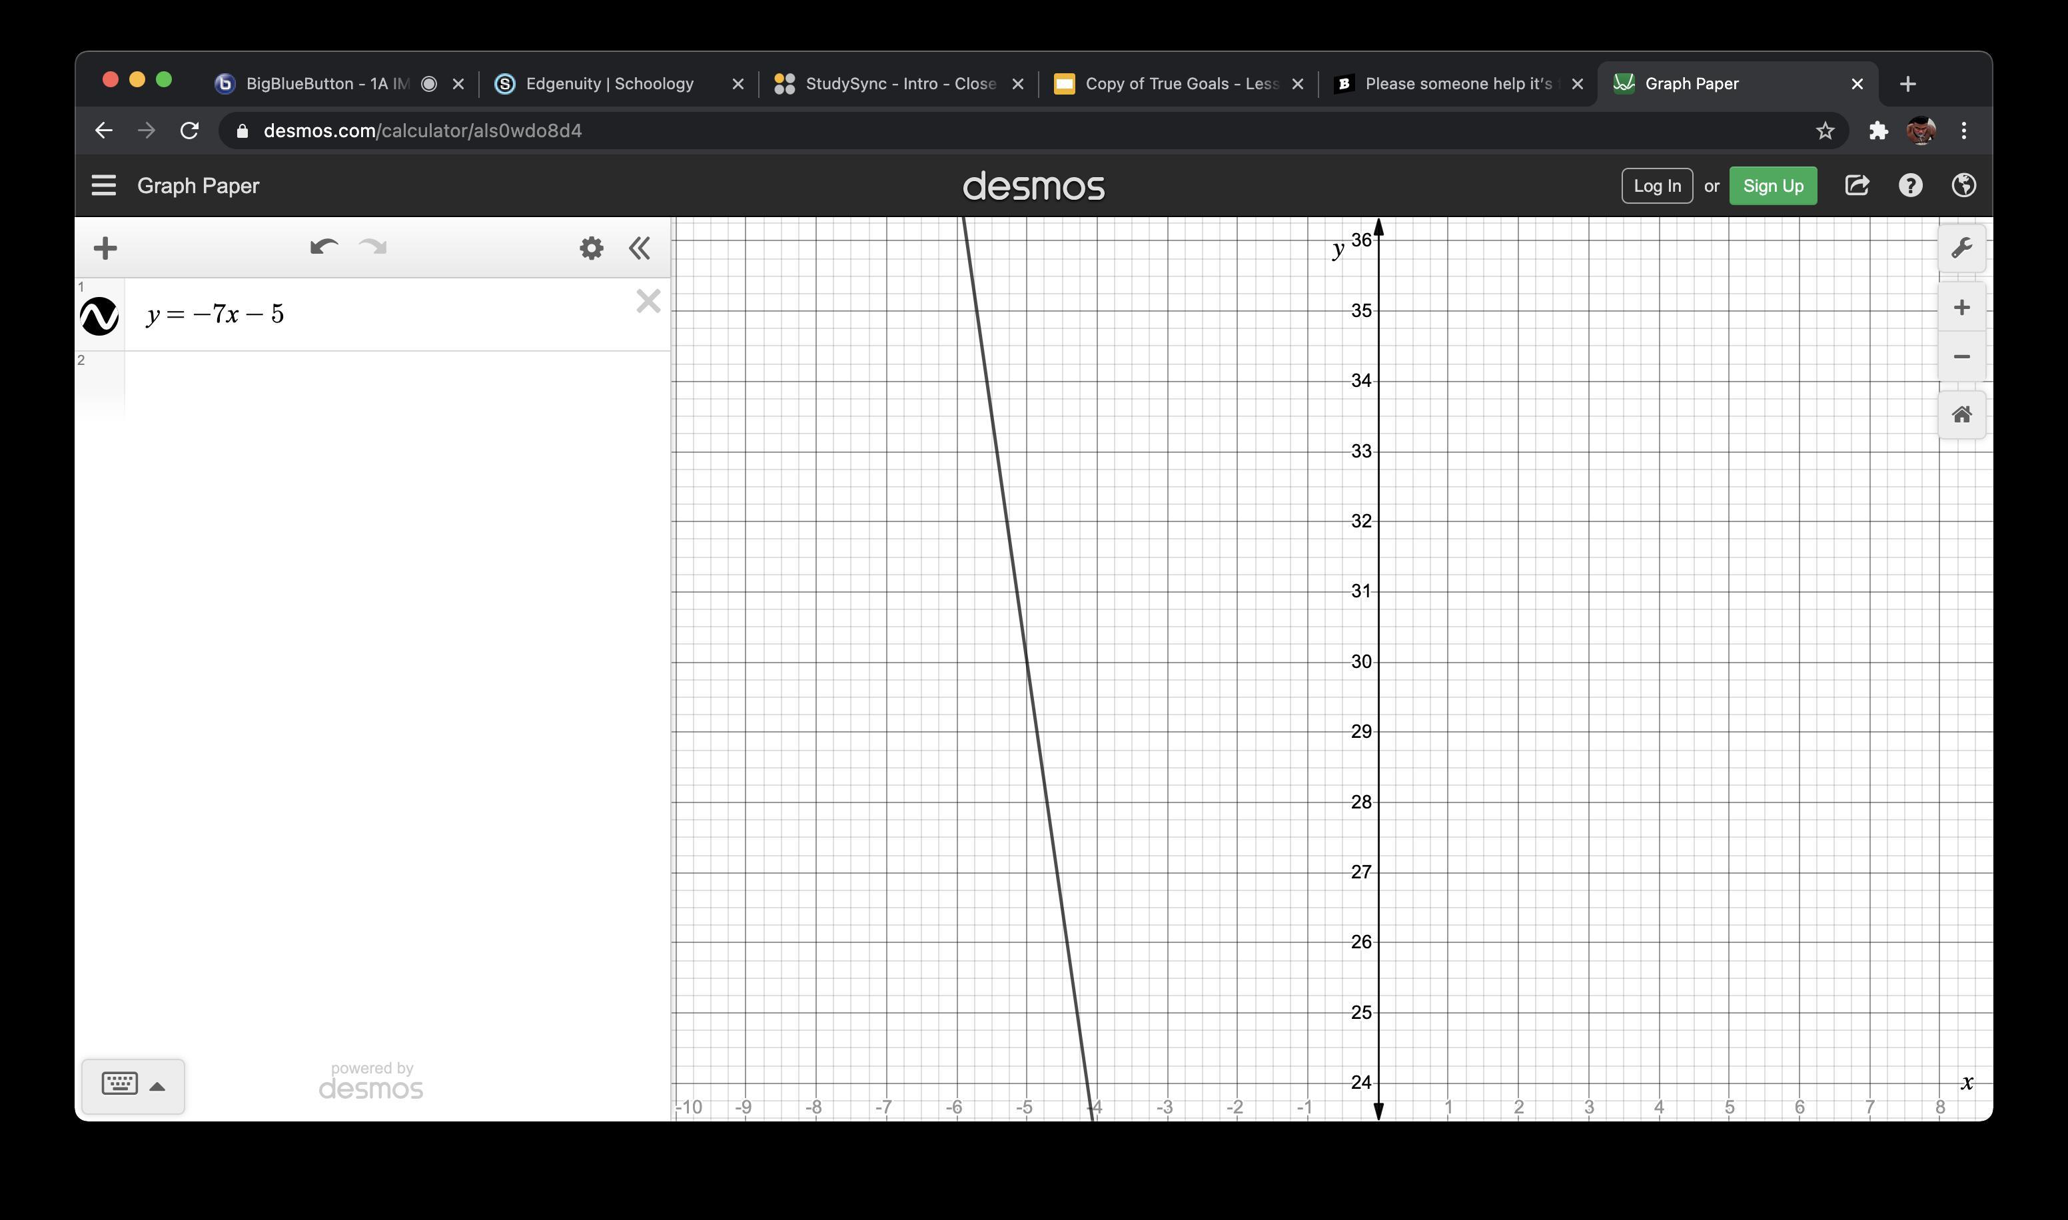The width and height of the screenshot is (2068, 1220).
Task: Click the Log In button
Action: click(x=1656, y=186)
